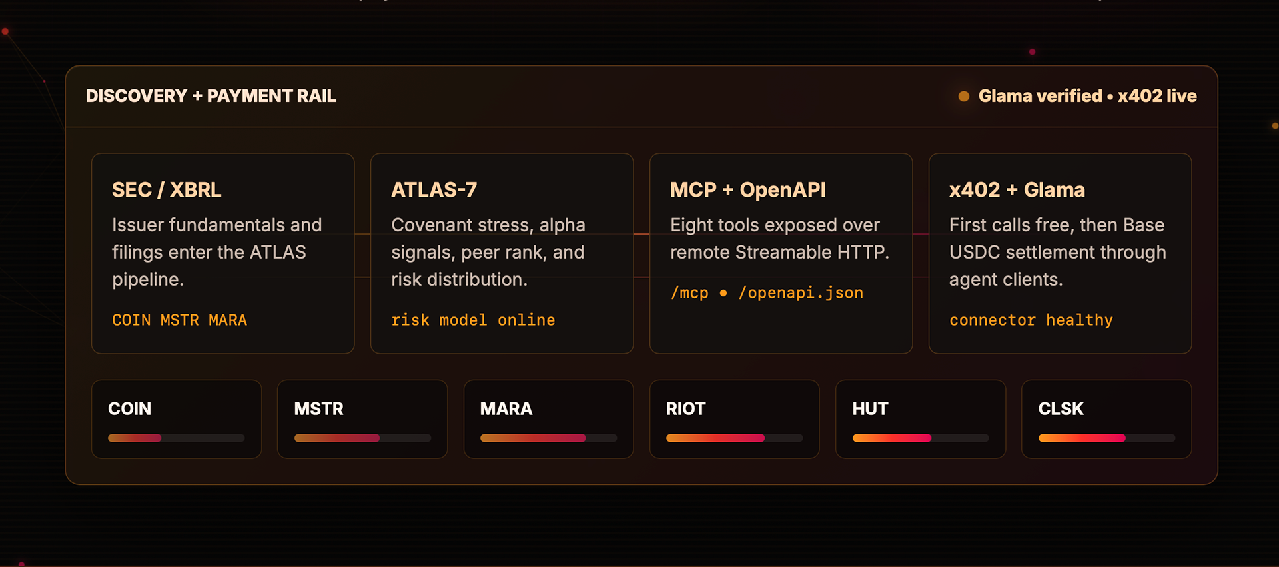Viewport: 1279px width, 567px height.
Task: Select the ATLAS-7 card
Action: pyautogui.click(x=502, y=253)
